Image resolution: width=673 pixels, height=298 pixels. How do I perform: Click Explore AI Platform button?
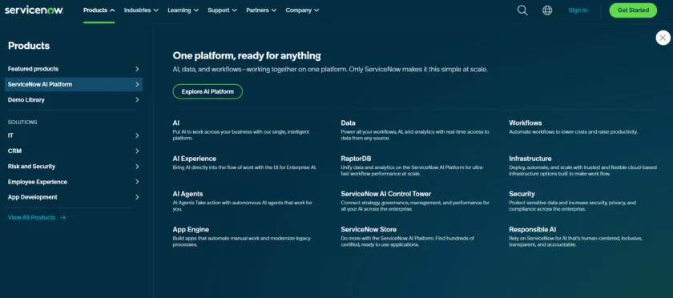(208, 91)
